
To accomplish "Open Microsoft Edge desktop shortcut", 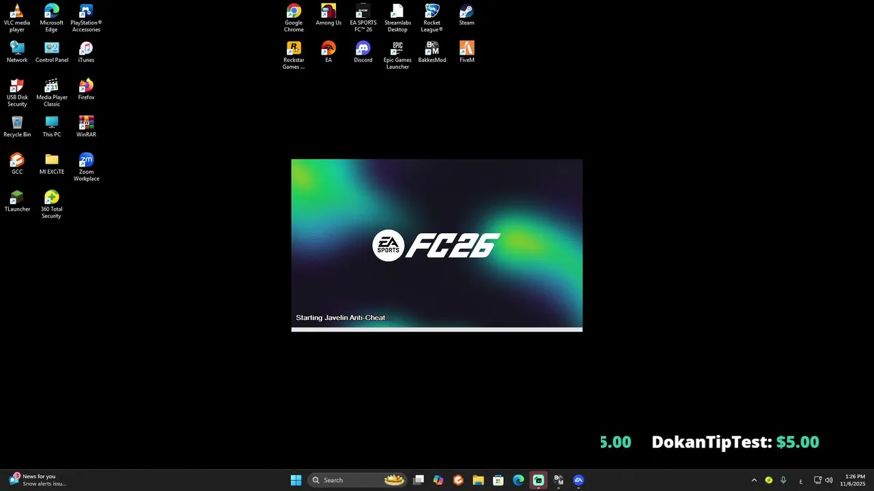I will pos(52,18).
